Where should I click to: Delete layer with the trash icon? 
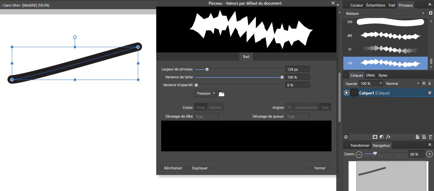tap(430, 137)
